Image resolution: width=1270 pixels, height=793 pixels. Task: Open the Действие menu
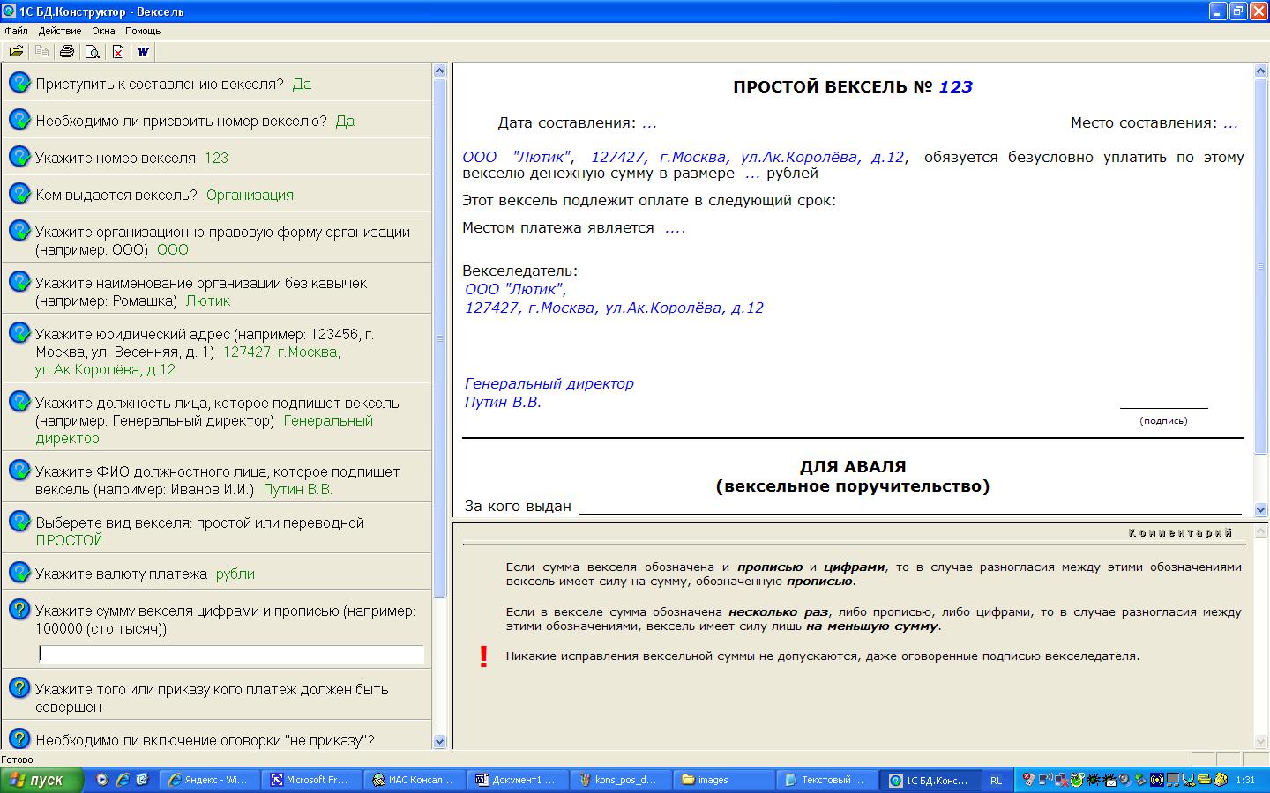pos(60,31)
